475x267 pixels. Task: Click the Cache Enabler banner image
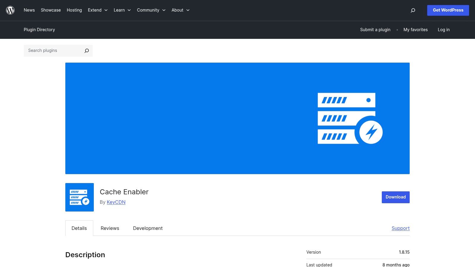point(237,118)
